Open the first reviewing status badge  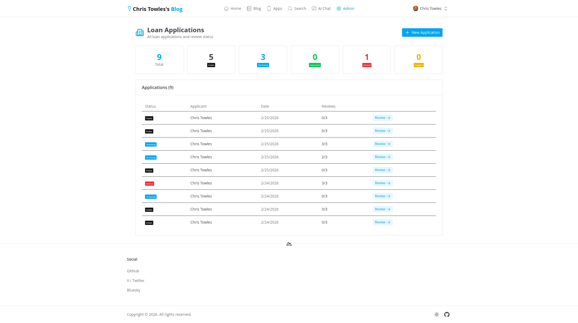point(151,144)
